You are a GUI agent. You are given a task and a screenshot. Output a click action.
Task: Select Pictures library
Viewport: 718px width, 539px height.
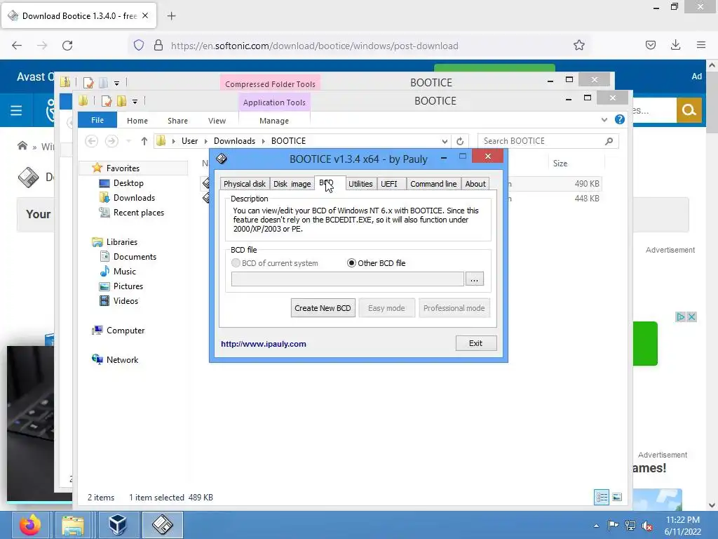click(x=128, y=286)
